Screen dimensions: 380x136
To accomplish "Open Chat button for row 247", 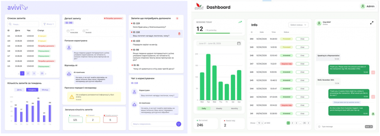I will [x=302, y=64].
